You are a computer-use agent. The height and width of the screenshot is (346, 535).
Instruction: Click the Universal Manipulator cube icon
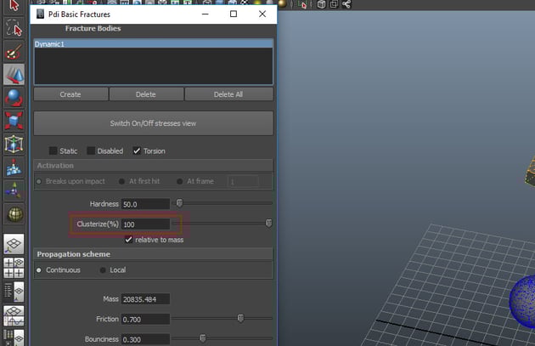[14, 145]
